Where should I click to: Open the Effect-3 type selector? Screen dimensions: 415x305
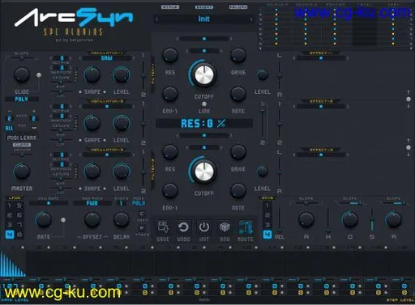pyautogui.click(x=321, y=155)
